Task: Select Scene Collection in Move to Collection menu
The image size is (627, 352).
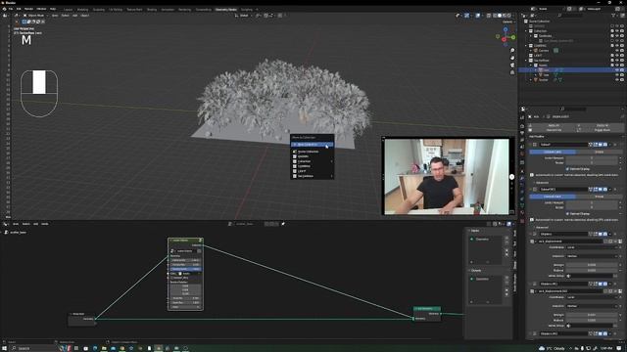Action: (x=312, y=152)
